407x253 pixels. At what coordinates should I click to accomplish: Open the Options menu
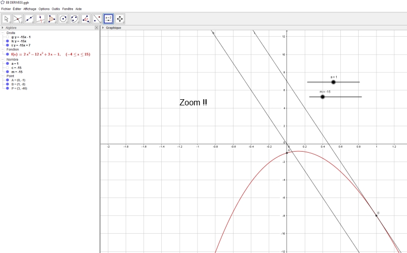[x=44, y=9]
